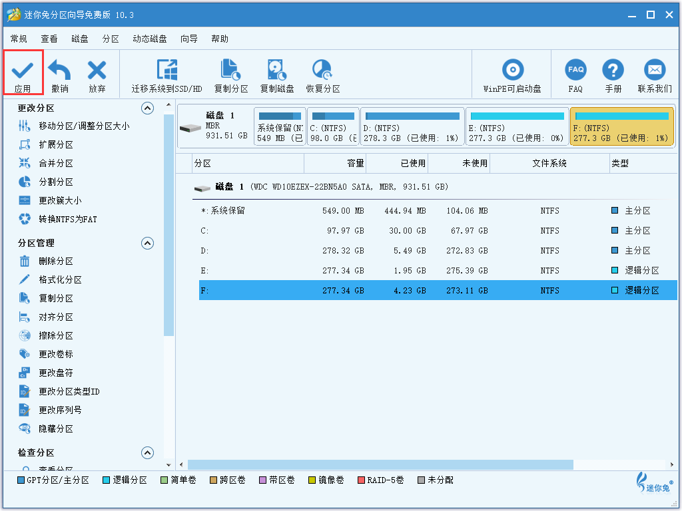The height and width of the screenshot is (511, 682).
Task: Click Delete Partition (删除分区) trash icon
Action: click(x=25, y=261)
